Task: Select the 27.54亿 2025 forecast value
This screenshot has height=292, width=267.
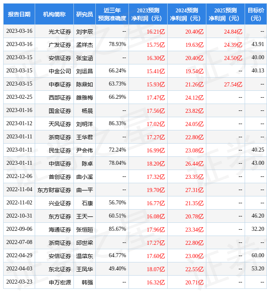Action: click(x=233, y=84)
